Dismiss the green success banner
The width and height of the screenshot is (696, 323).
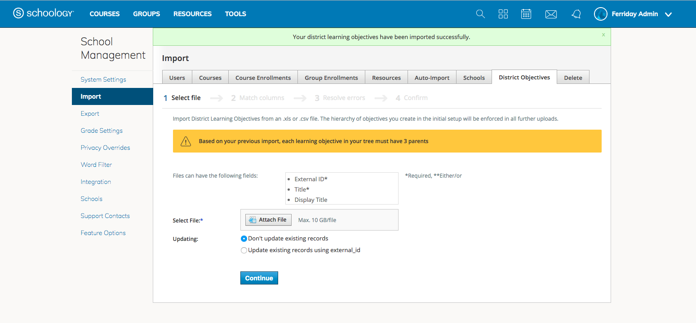(603, 35)
